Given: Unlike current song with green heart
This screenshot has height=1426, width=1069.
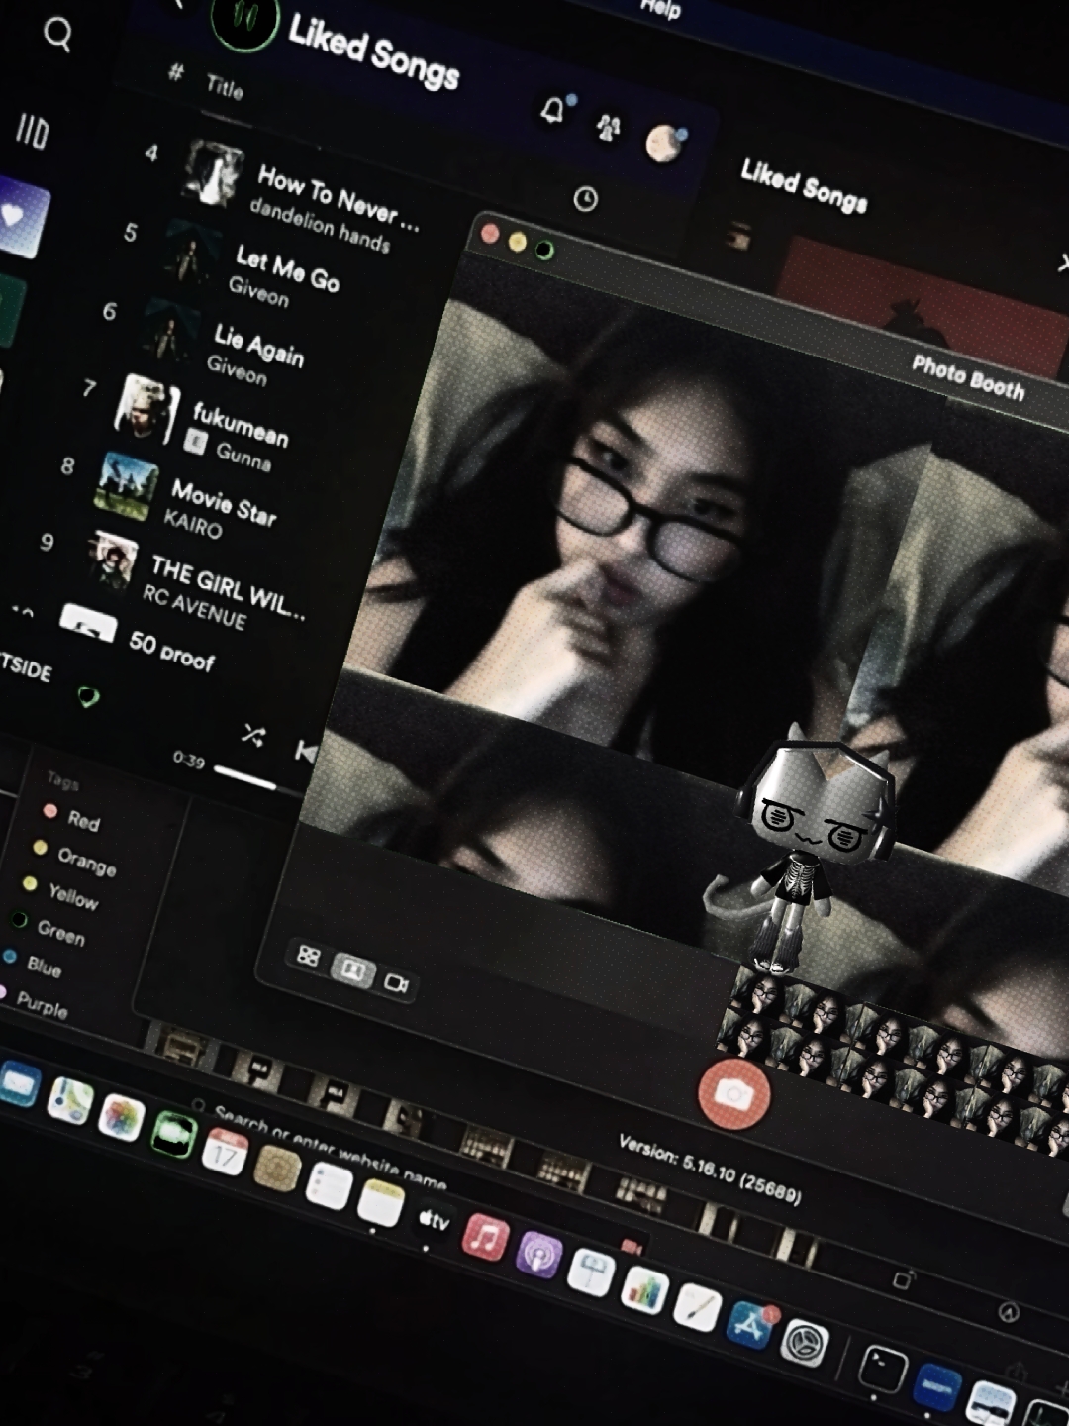Looking at the screenshot, I should (x=89, y=698).
